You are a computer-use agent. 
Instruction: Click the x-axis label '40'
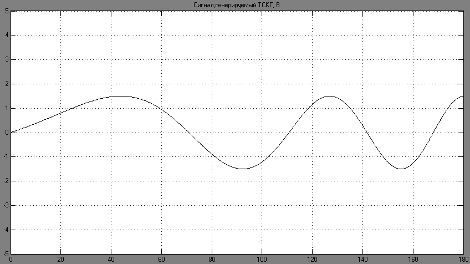(x=111, y=260)
